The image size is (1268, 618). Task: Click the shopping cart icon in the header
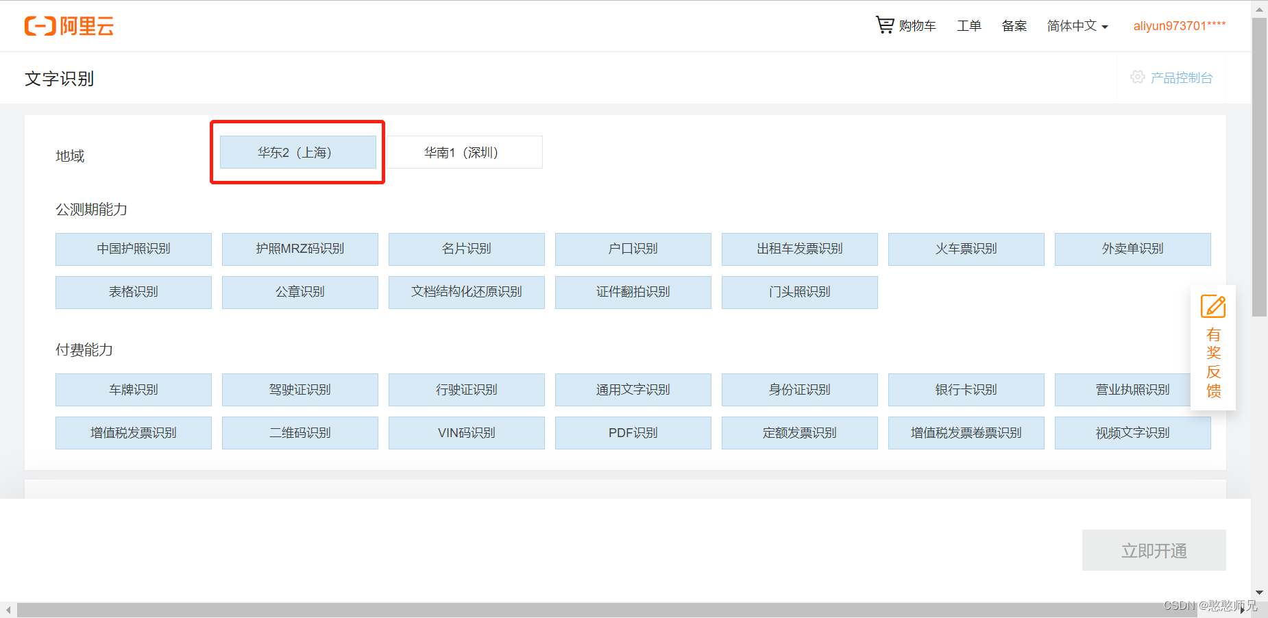884,25
